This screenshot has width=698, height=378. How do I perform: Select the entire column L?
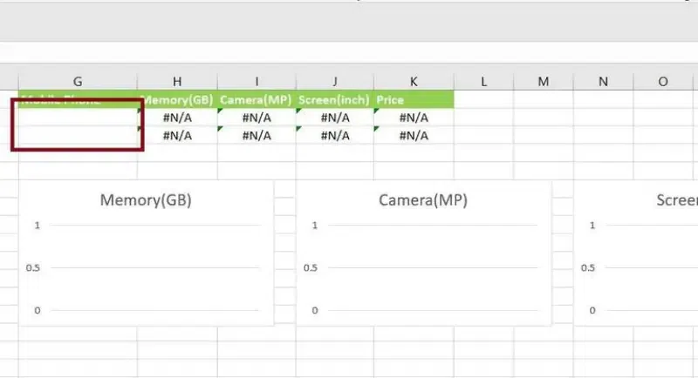click(483, 81)
